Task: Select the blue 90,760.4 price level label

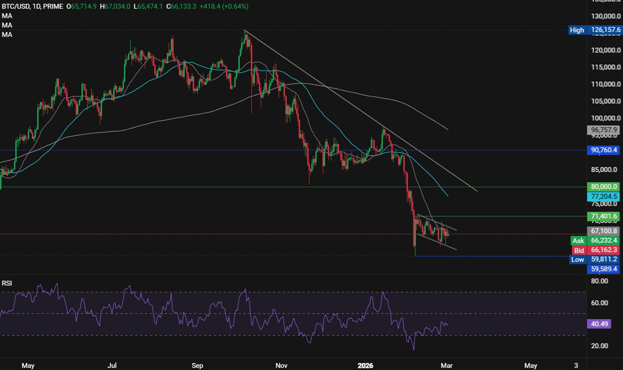Action: (605, 150)
